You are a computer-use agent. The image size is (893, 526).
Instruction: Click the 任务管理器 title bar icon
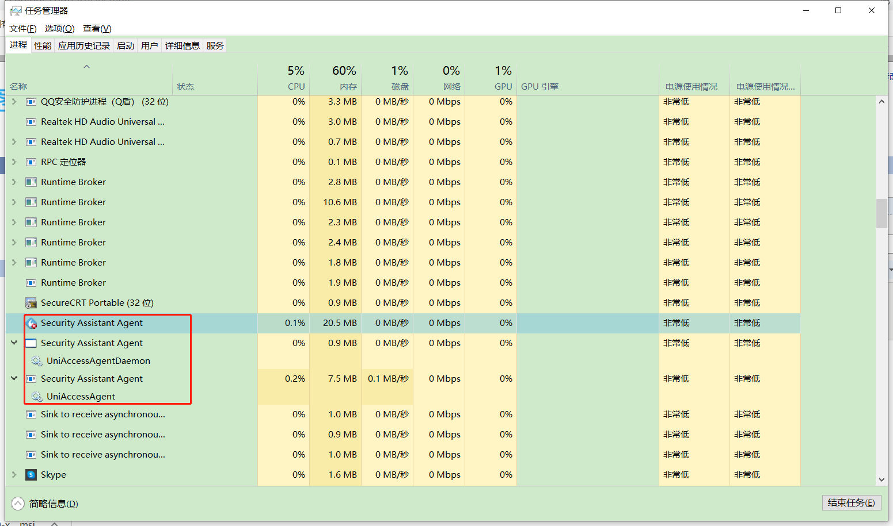tap(16, 11)
